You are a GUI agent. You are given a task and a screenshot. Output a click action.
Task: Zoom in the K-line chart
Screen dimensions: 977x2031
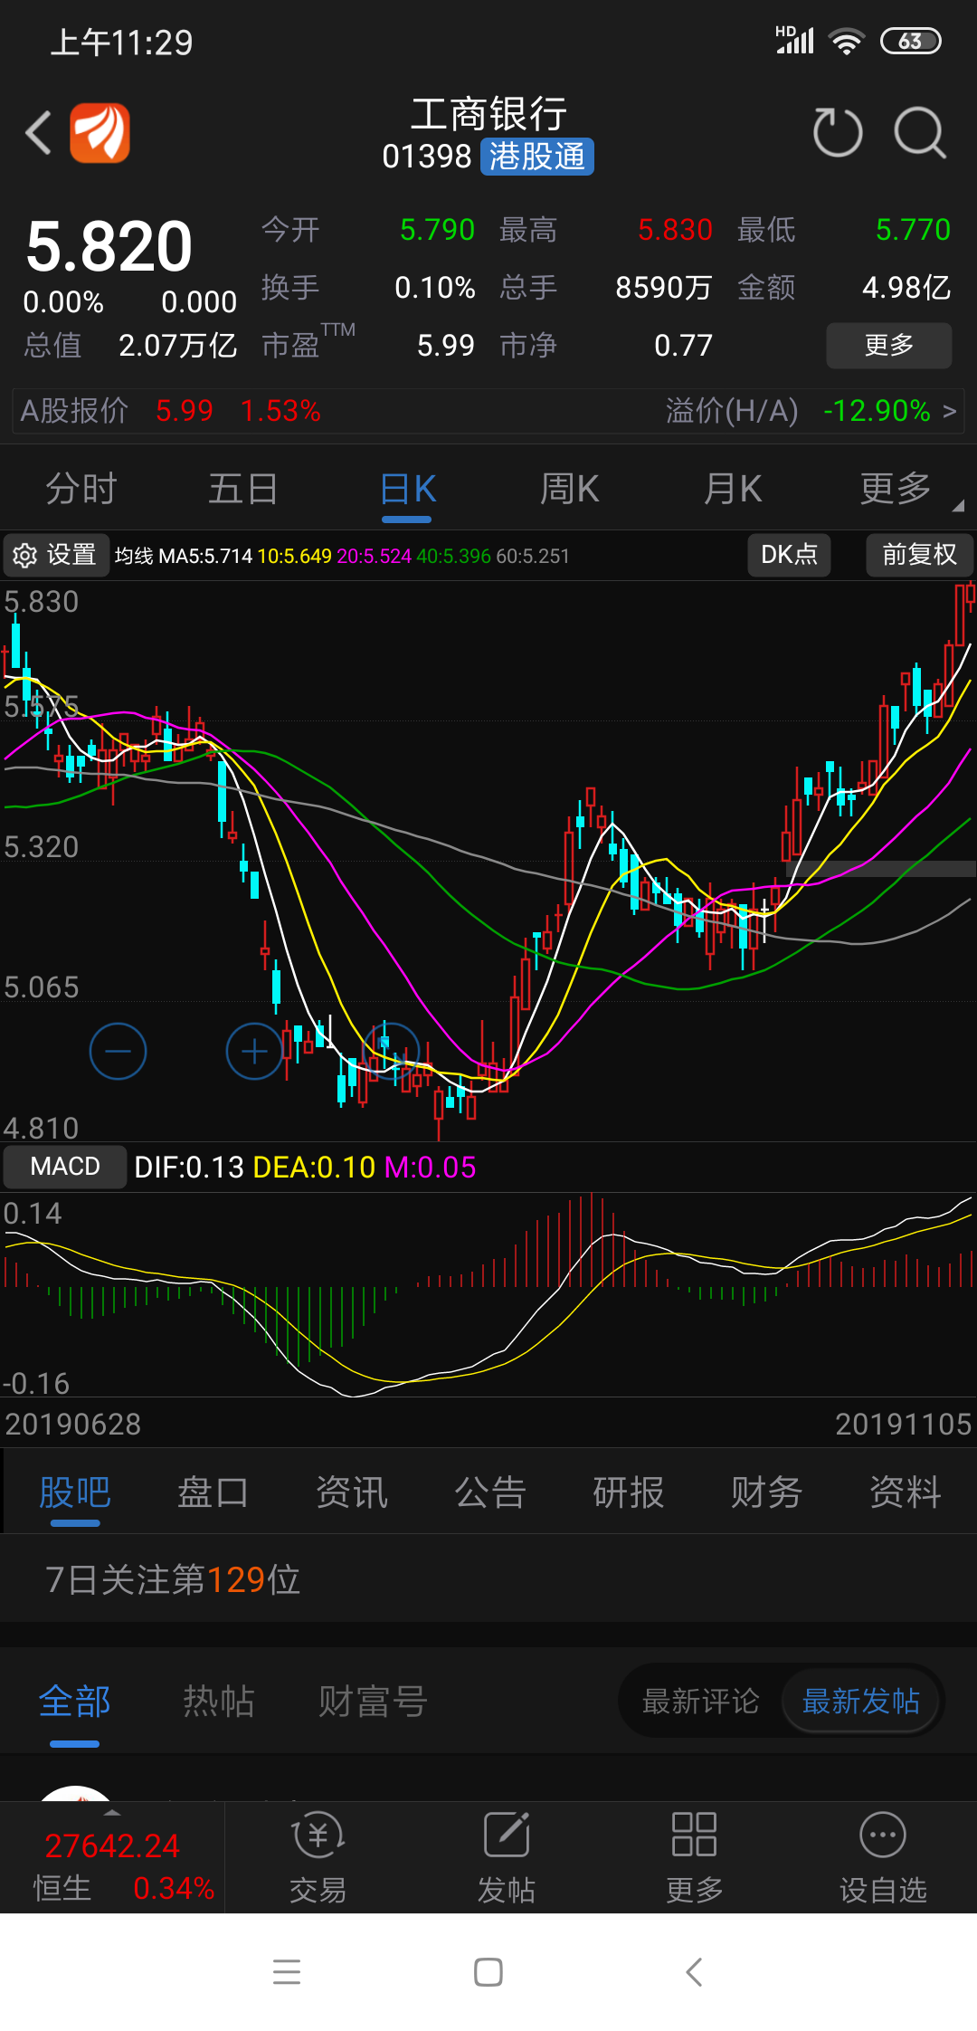click(254, 1051)
